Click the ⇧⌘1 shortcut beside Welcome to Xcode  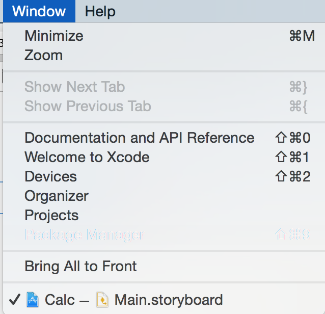pos(292,157)
